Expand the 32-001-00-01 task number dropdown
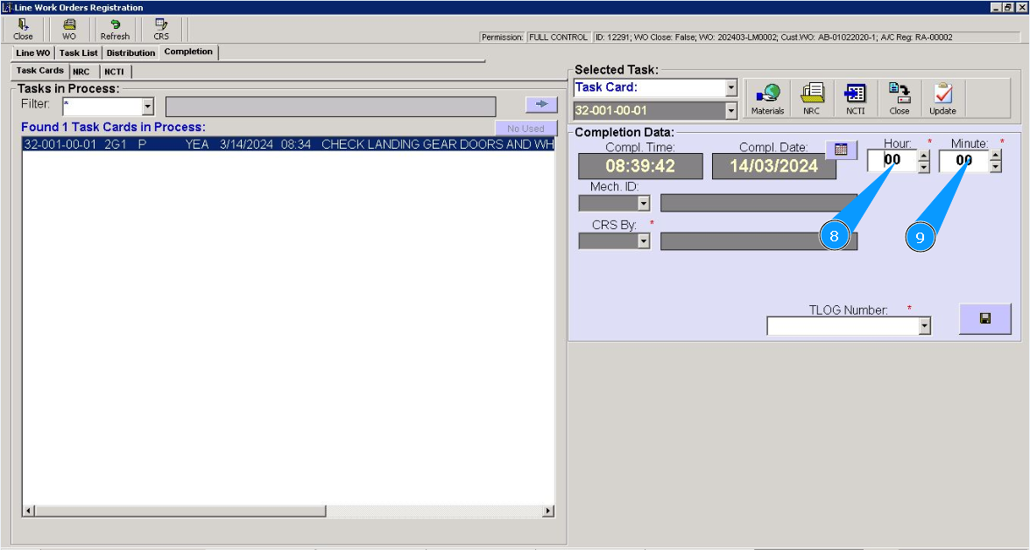The image size is (1030, 550). (x=731, y=111)
